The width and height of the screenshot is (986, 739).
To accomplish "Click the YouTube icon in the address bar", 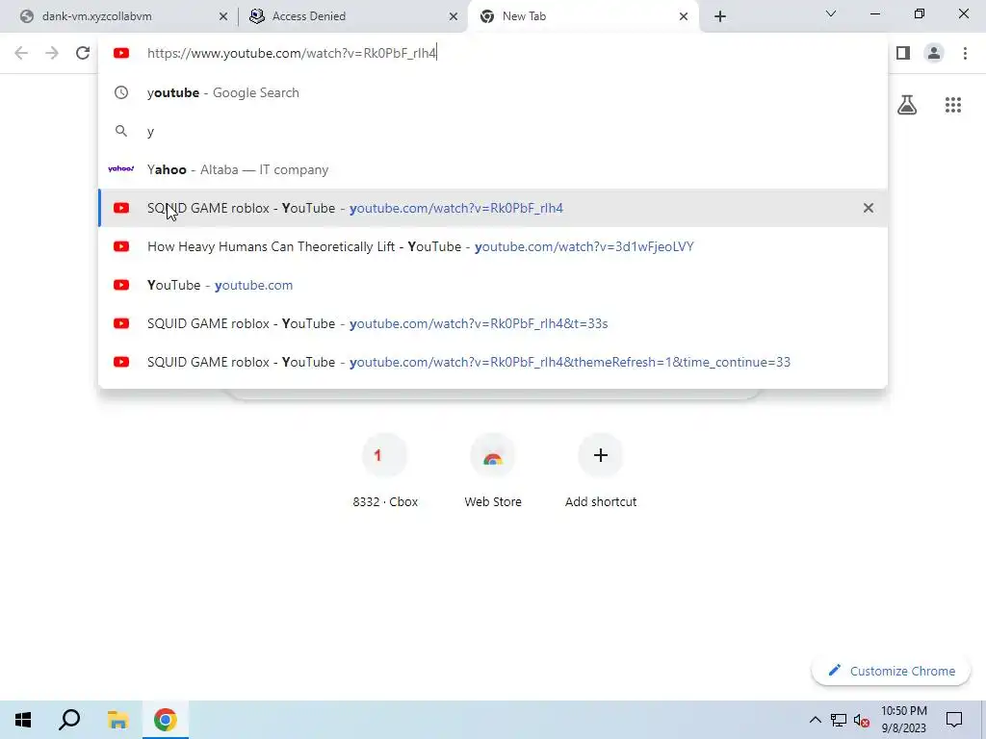I will (x=121, y=54).
